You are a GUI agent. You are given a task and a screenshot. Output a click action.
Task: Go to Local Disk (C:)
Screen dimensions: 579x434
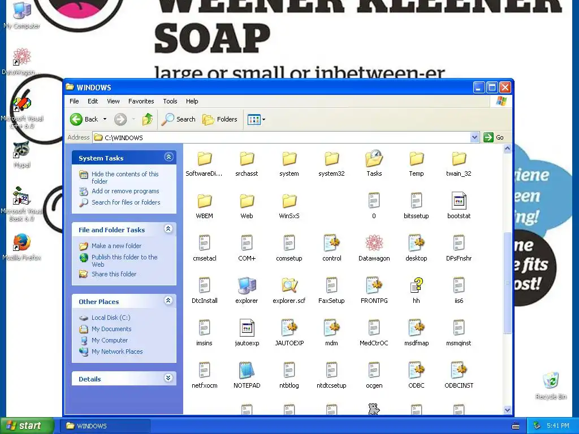point(111,318)
